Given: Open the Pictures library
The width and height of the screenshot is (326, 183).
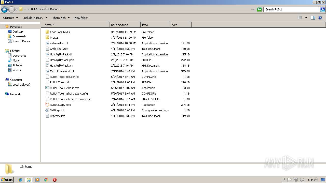Looking at the screenshot, I should [x=18, y=65].
